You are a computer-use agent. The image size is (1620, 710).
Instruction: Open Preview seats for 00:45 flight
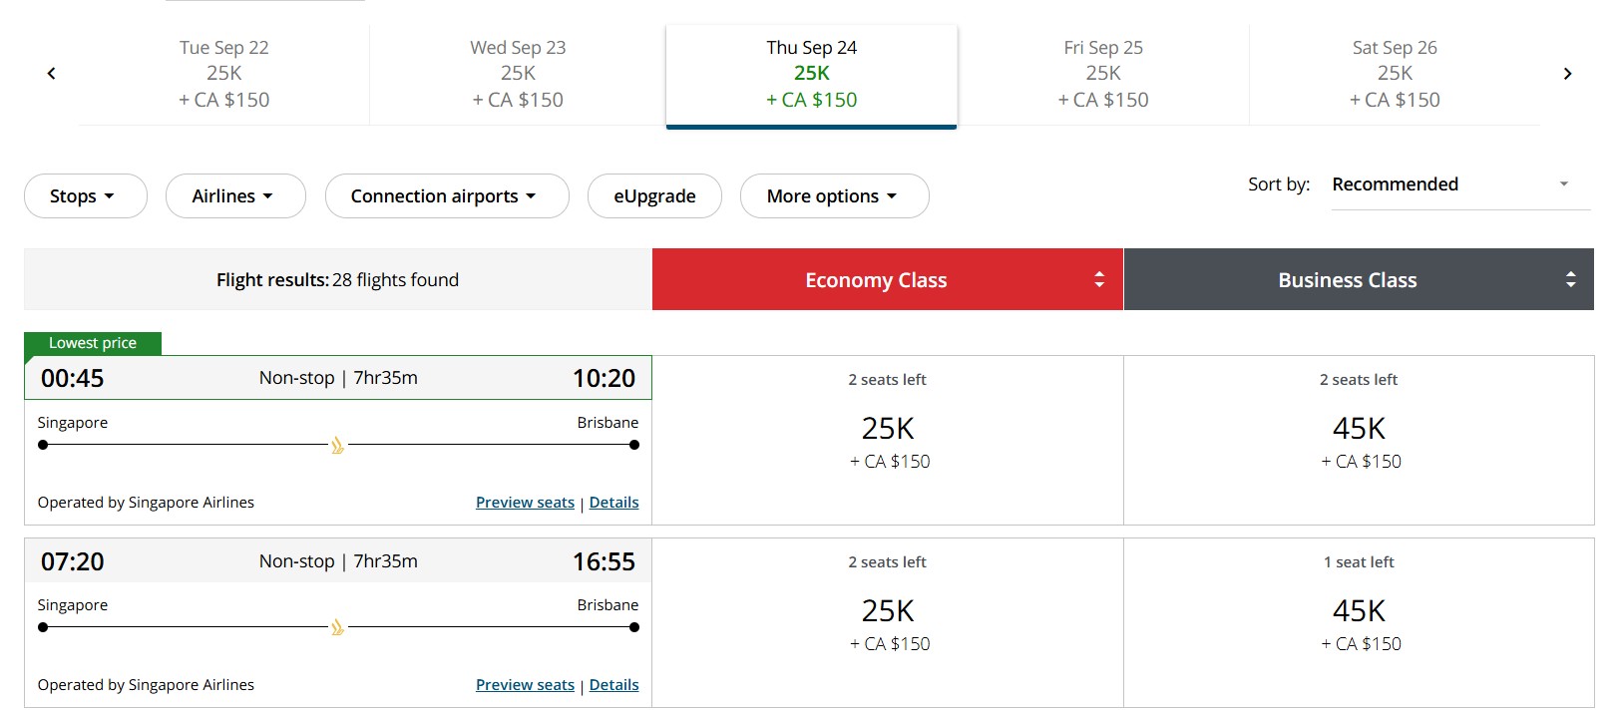pyautogui.click(x=525, y=503)
